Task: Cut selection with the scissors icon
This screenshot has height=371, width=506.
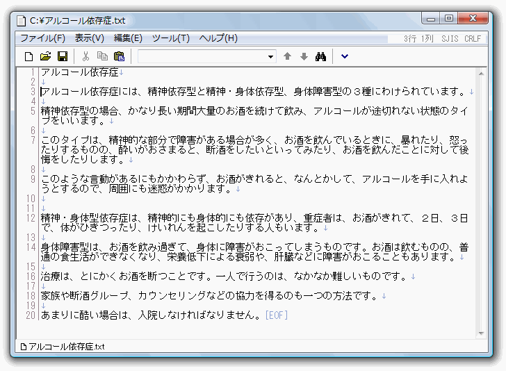Action: pos(85,56)
